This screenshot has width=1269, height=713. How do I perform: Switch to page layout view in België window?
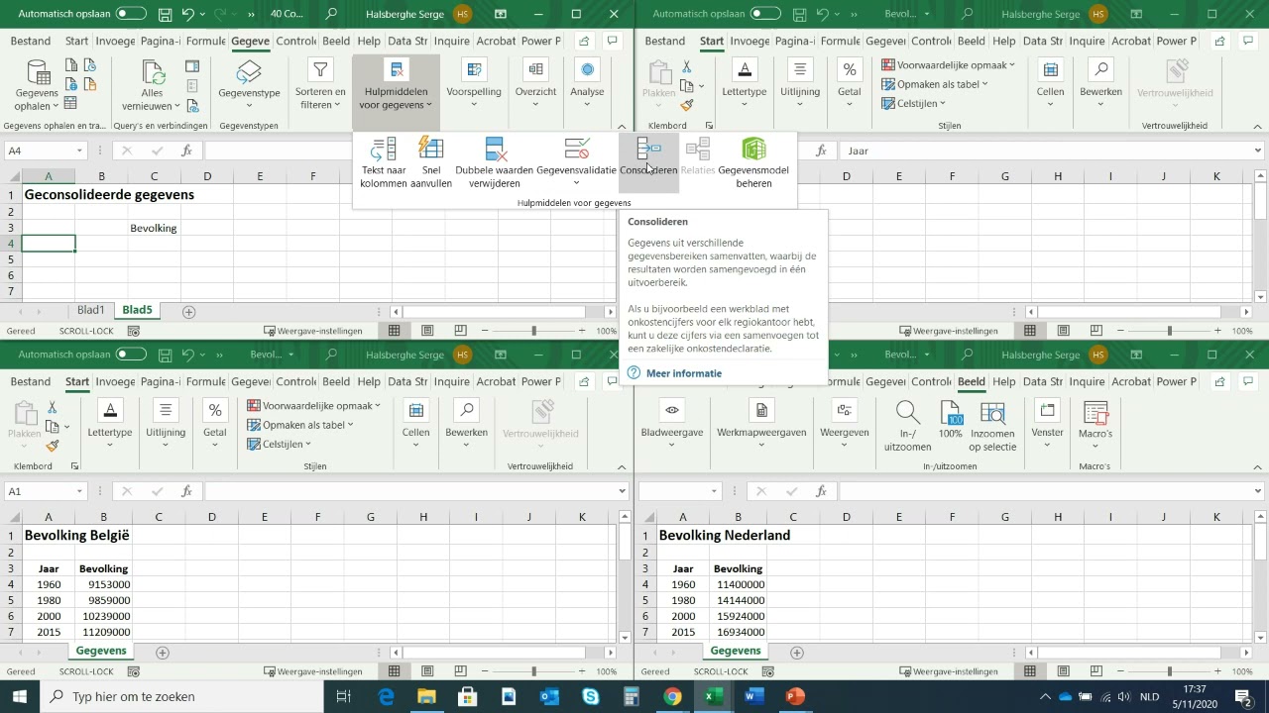pos(427,671)
